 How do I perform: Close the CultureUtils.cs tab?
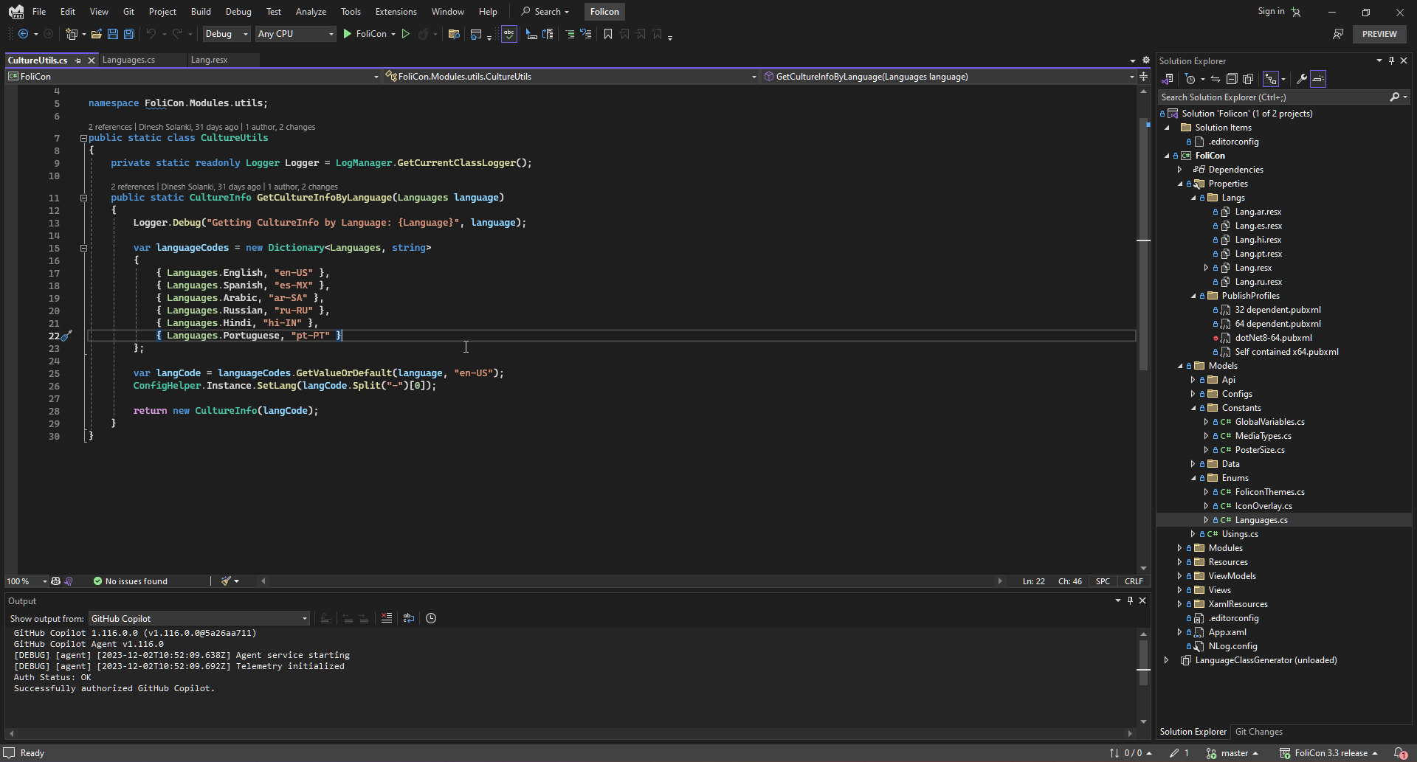92,60
